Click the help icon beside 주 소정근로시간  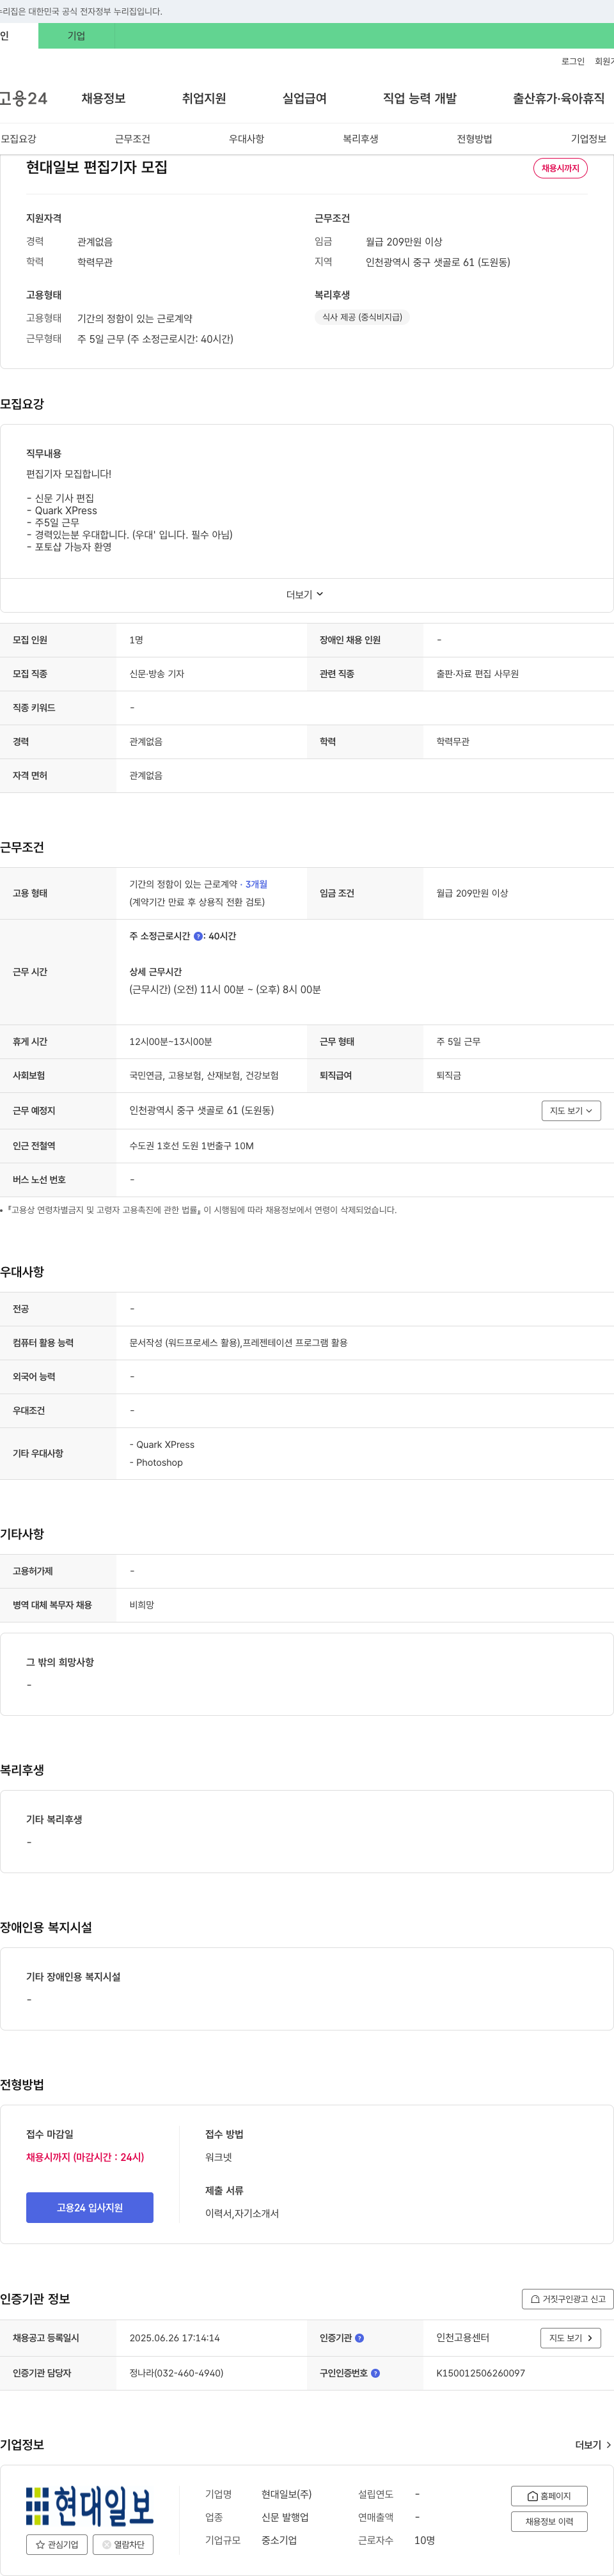pyautogui.click(x=198, y=937)
